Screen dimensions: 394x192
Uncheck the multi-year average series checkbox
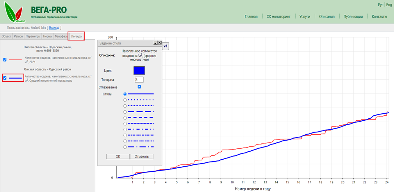5,78
